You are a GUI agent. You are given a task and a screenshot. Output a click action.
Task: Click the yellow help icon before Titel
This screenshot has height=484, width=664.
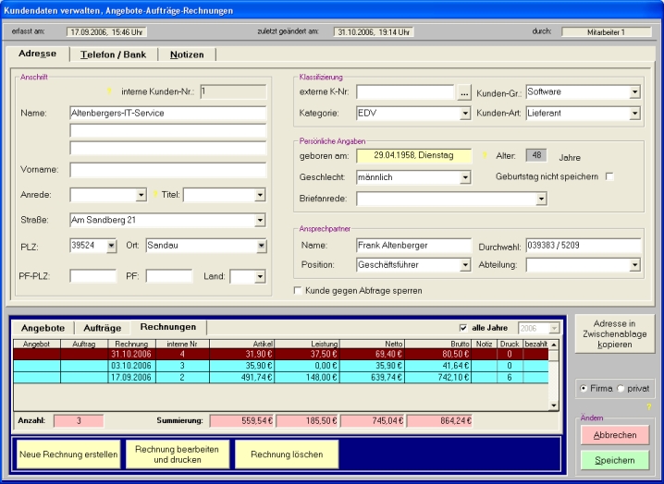point(155,195)
